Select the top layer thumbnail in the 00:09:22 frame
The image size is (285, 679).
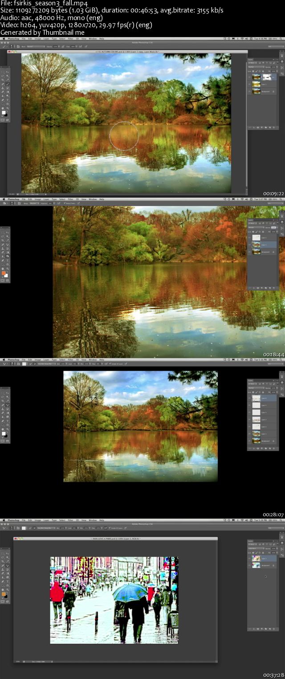tap(256, 77)
